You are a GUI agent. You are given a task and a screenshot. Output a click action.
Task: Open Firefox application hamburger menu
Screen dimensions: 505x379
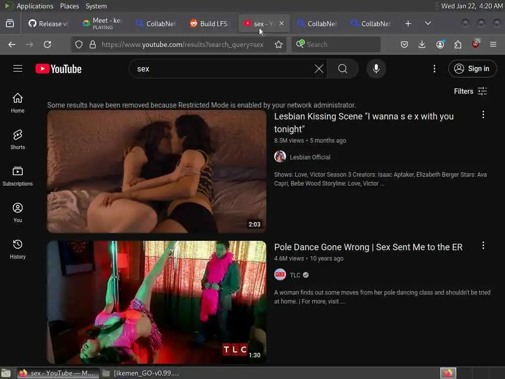click(493, 44)
